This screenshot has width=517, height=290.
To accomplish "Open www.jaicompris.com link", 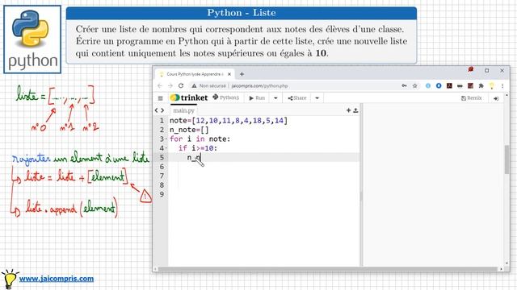I will [57, 279].
